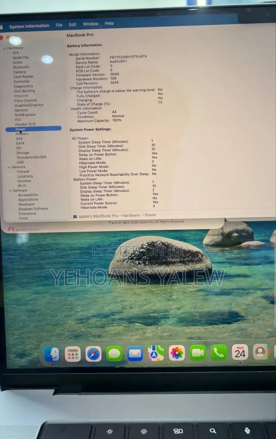Select Ethernet in the sidebar
Viewport: 276px width, 439px height.
[21, 96]
